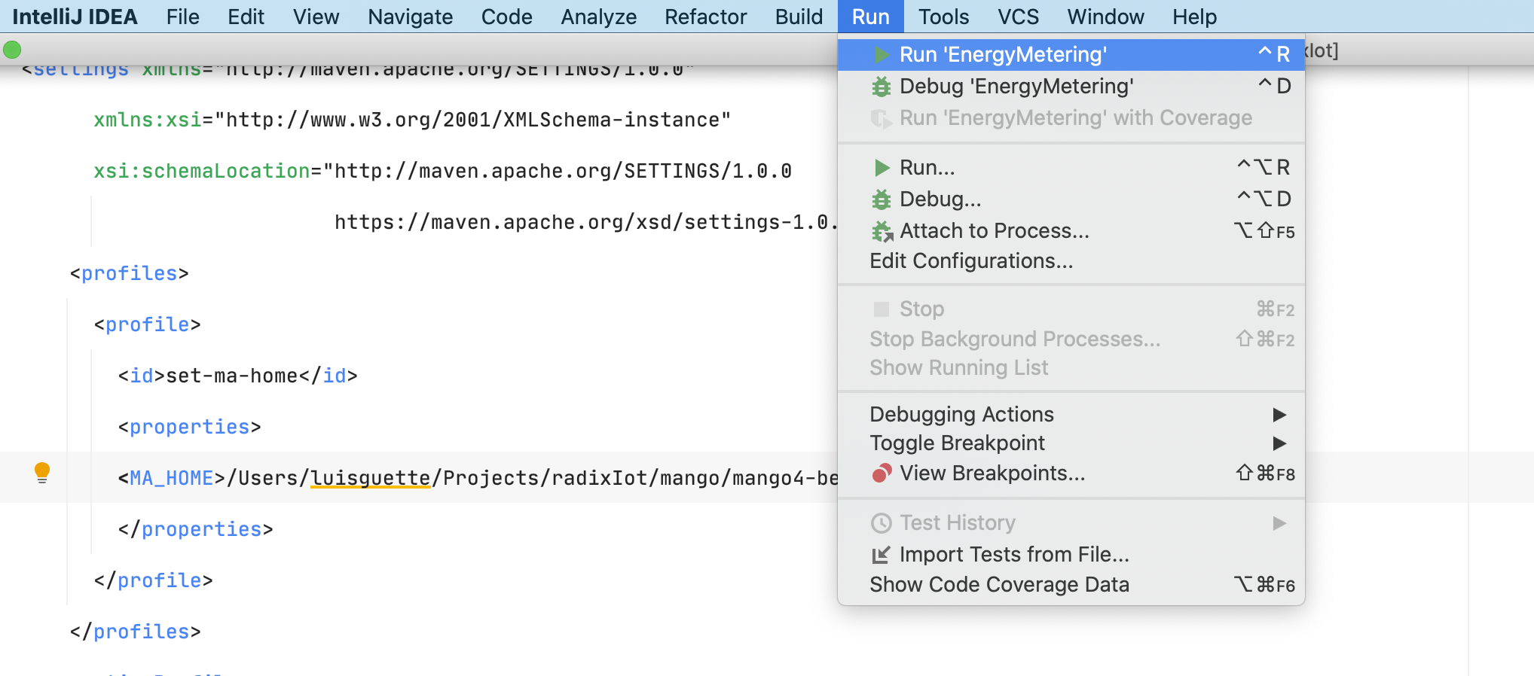Click the xmlns:xsi attribute line in the editor
Viewport: 1534px width, 676px height.
(412, 120)
